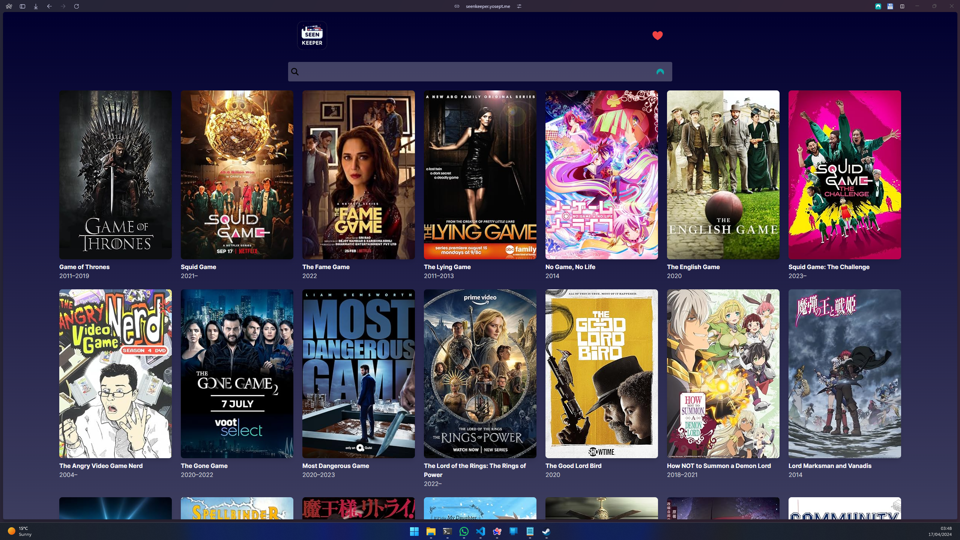Click the teal extension icon in search bar

pyautogui.click(x=660, y=72)
